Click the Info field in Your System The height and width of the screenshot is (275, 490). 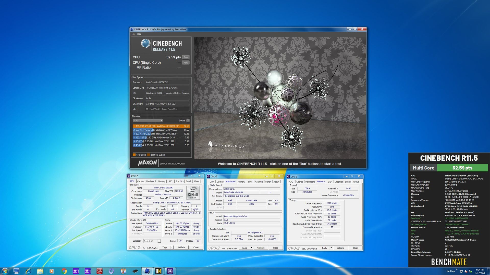click(167, 109)
